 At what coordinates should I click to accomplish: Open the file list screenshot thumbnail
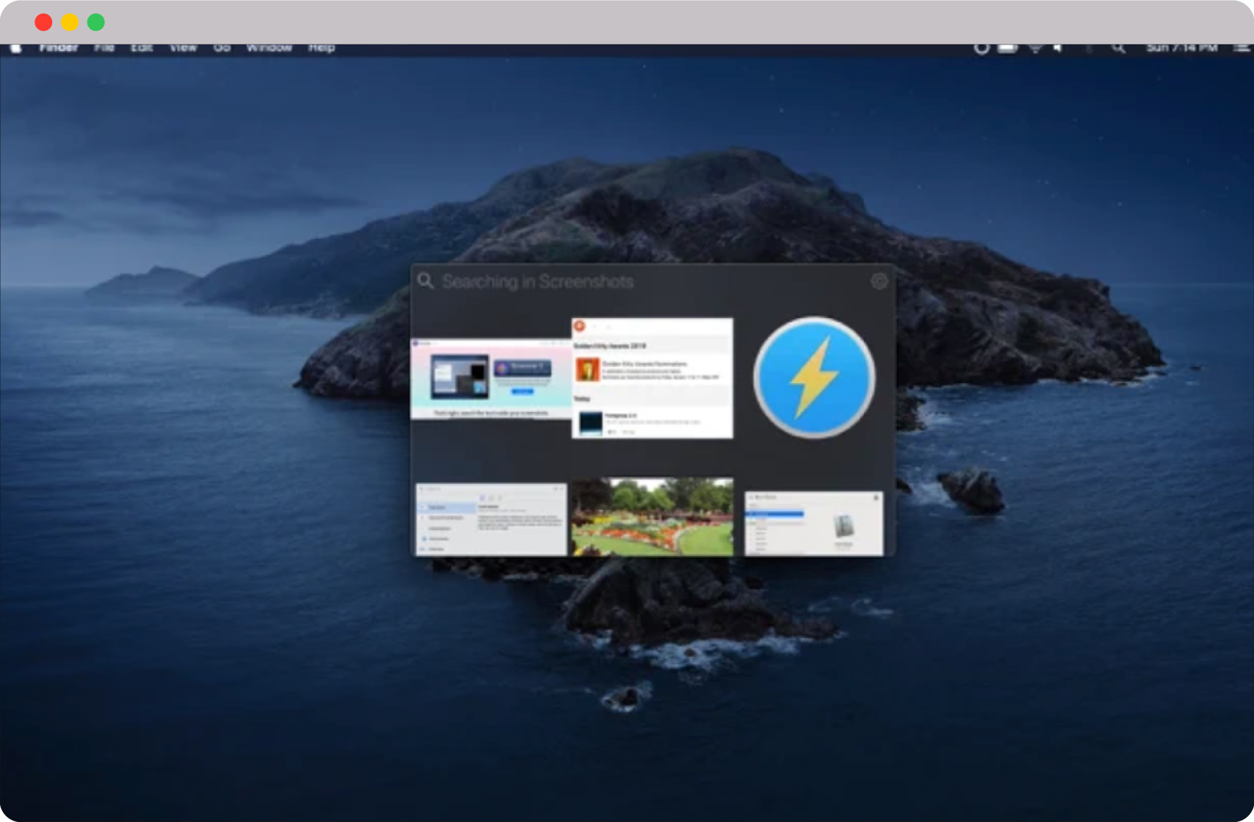814,524
